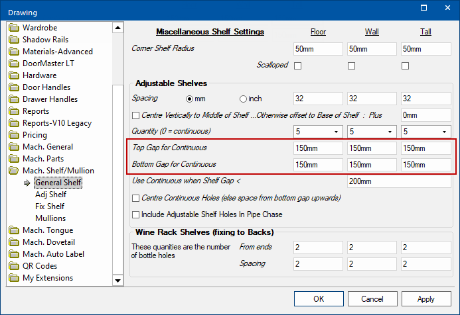Click the Apply button
Screen dimensions: 460x315
[x=425, y=299]
